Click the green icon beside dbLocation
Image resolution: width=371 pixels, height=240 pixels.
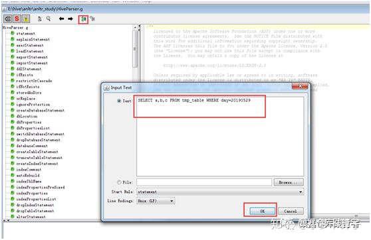click(x=13, y=116)
